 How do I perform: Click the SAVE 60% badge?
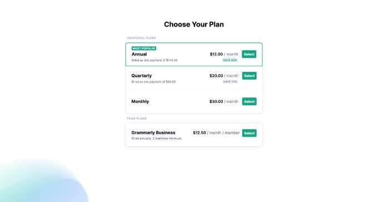point(230,60)
